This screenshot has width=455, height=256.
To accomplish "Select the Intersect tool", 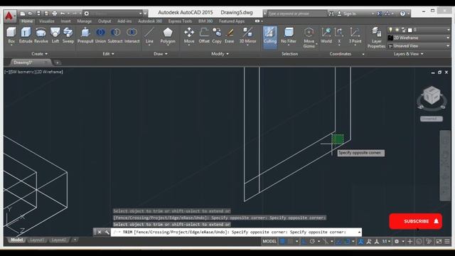I will click(132, 36).
